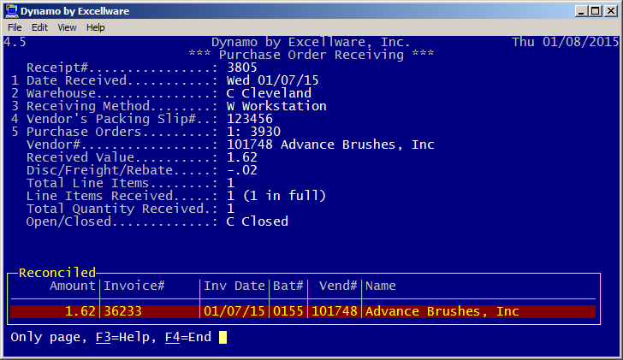This screenshot has height=360, width=623.
Task: Click Purchase Orders value 1: 3930
Action: click(253, 132)
